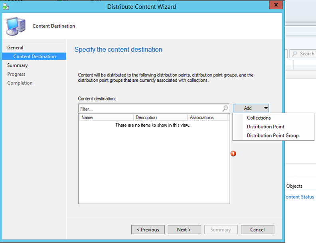
Task: Choose Distribution Point Group from the menu
Action: [x=273, y=135]
